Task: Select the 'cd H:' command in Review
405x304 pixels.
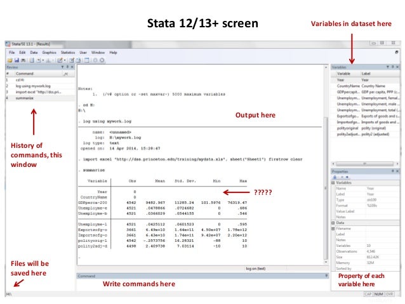Action: (40, 80)
